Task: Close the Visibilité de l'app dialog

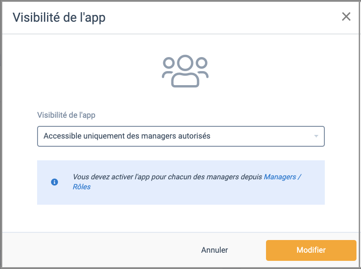Action: click(x=346, y=17)
